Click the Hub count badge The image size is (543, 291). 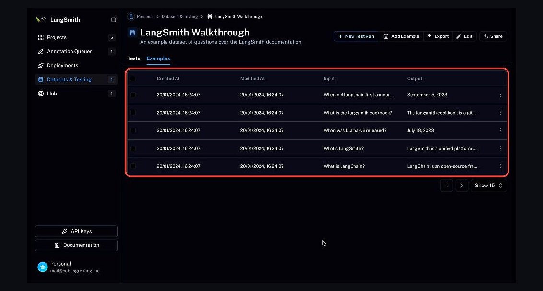click(x=111, y=93)
